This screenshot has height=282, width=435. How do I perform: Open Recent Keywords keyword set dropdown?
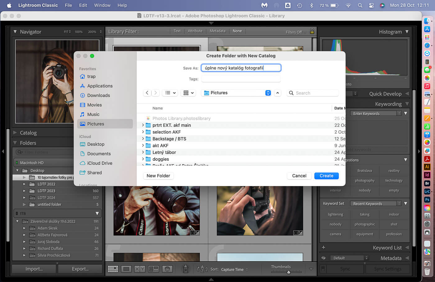[376, 204]
